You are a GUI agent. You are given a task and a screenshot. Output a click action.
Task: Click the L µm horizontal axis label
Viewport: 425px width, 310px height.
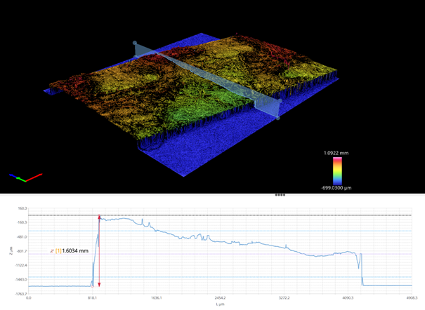220,304
